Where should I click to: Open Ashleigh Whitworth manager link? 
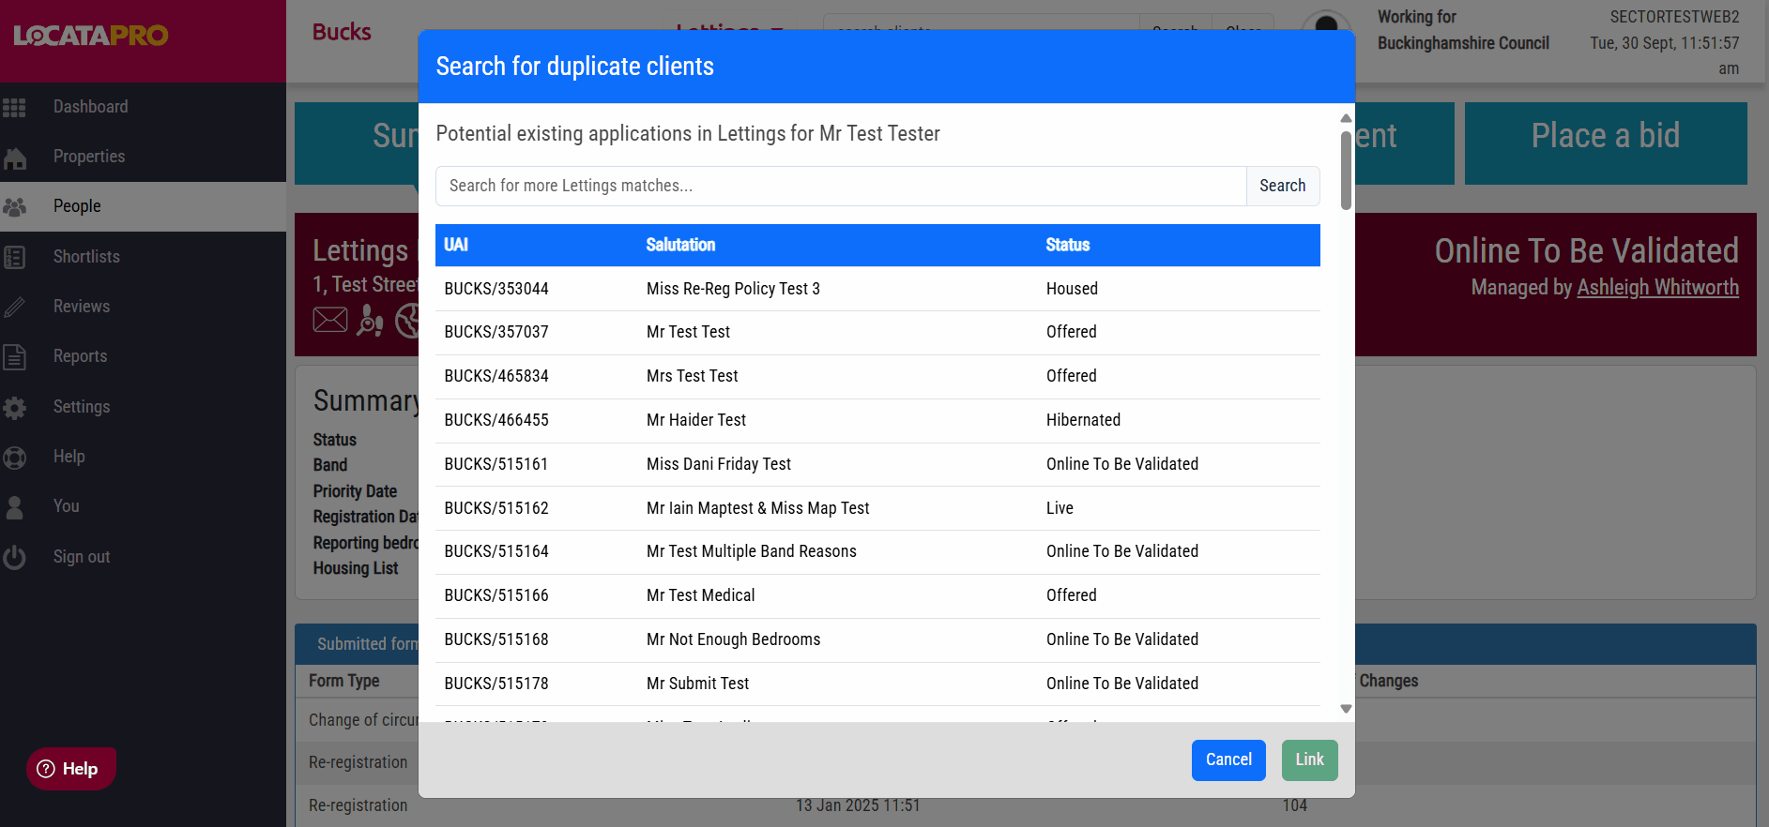click(x=1657, y=288)
